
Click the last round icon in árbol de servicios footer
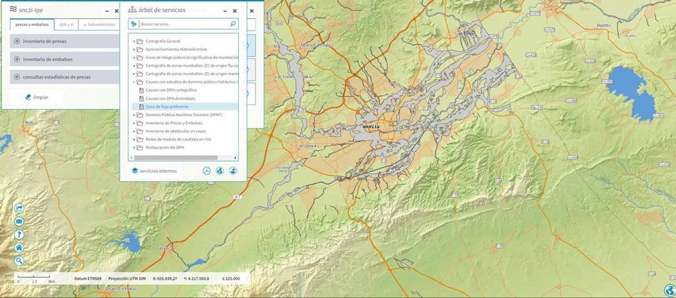point(233,171)
